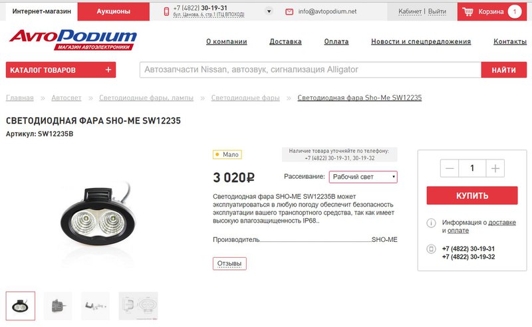532x327 pixels.
Task: Open the Доставка menu item
Action: click(285, 41)
